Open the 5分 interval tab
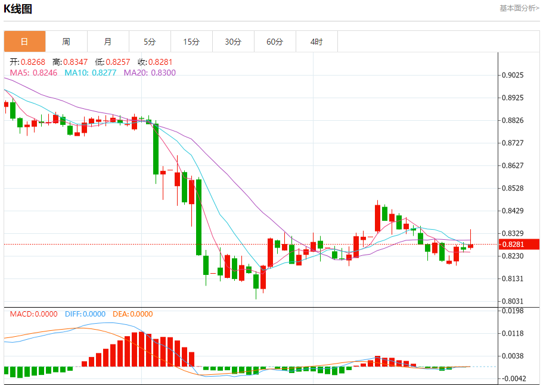The image size is (543, 385). (x=150, y=42)
